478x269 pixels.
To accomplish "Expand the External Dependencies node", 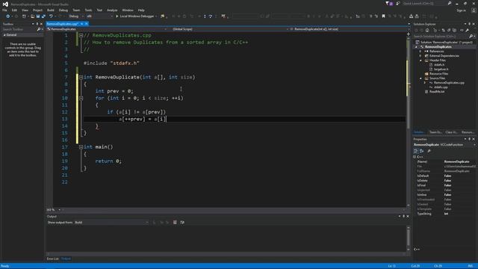I will [420, 56].
